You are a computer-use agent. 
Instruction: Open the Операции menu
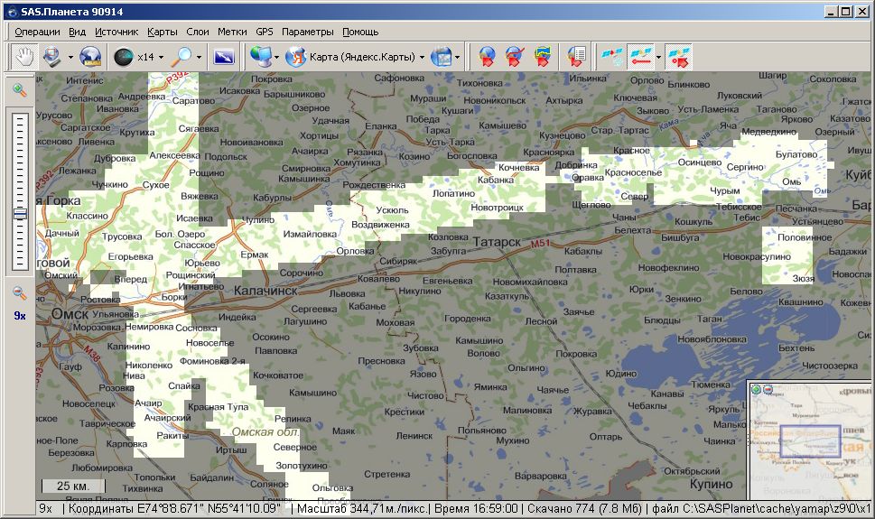tap(37, 32)
